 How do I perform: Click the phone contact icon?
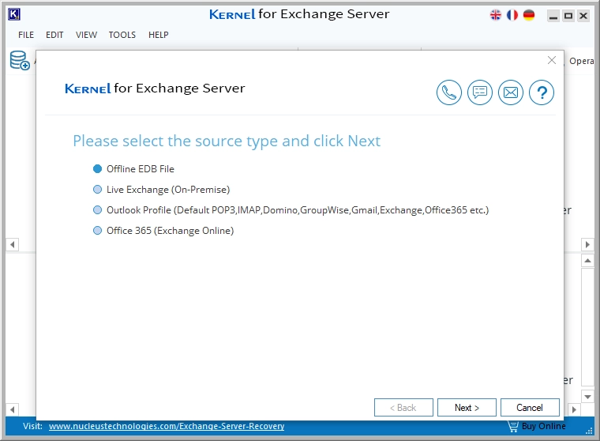coord(449,92)
